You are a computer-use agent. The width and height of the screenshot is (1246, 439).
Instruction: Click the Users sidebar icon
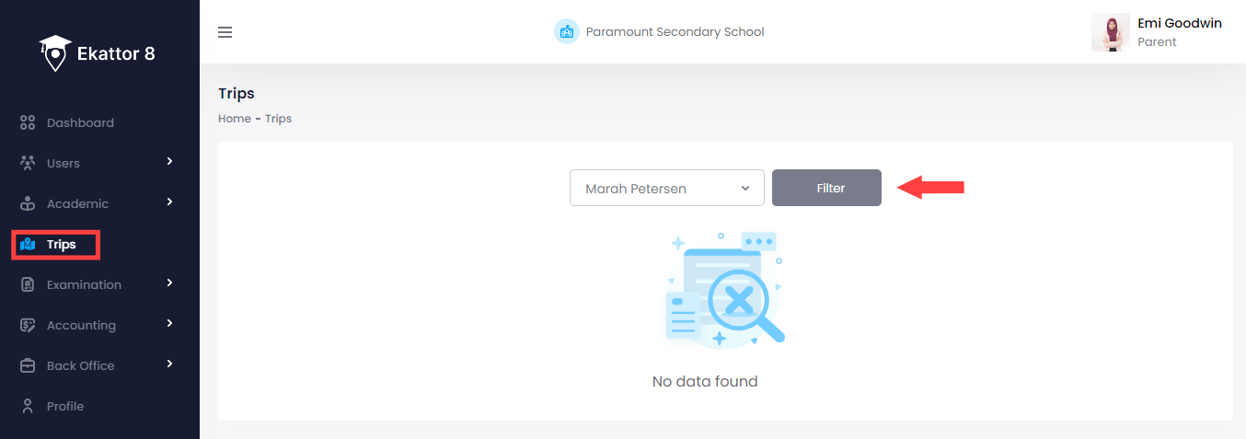(28, 163)
